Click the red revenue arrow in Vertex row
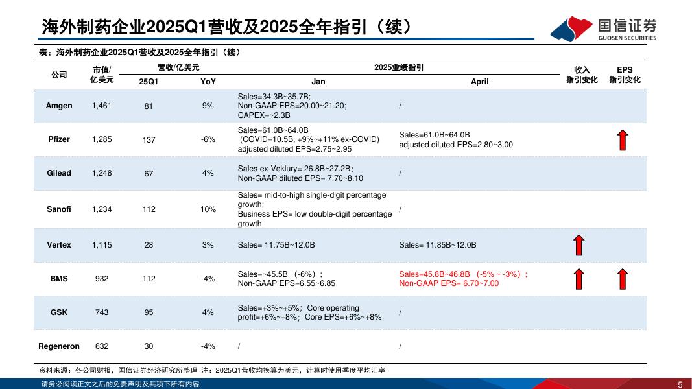Viewport: 692px width, 389px height. (579, 245)
